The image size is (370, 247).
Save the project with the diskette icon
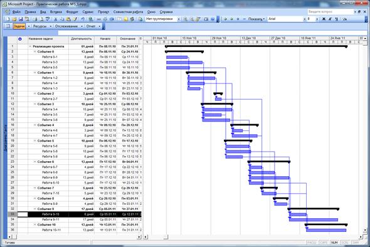(x=21, y=19)
